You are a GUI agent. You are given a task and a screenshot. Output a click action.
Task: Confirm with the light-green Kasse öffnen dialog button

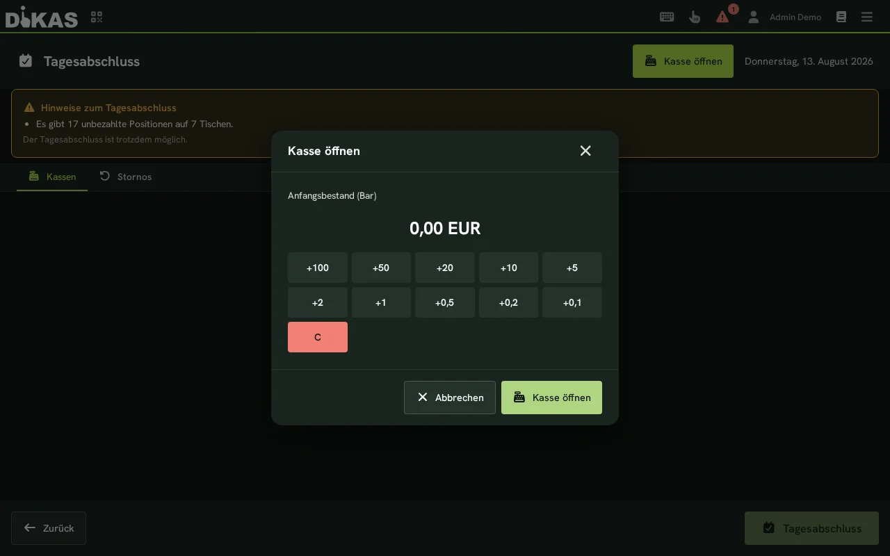[551, 398]
